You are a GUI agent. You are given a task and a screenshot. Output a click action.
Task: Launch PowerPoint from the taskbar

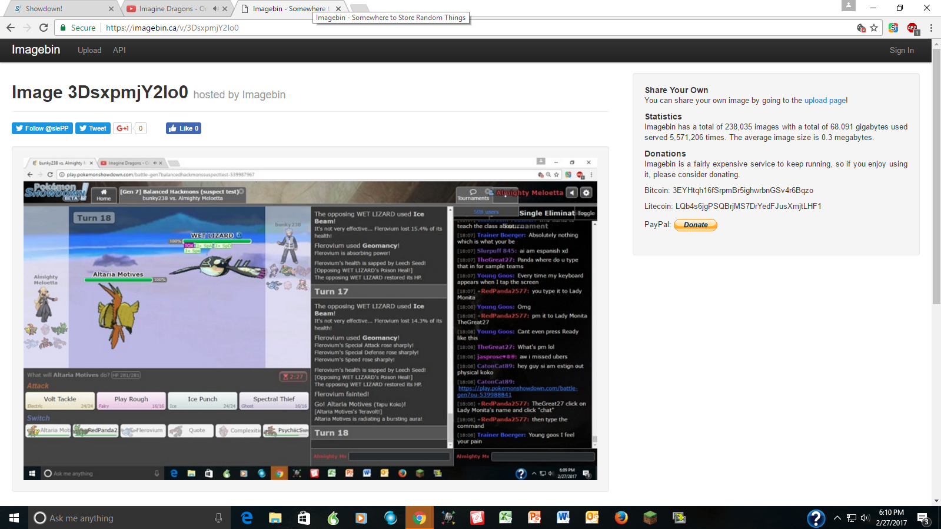tap(534, 518)
